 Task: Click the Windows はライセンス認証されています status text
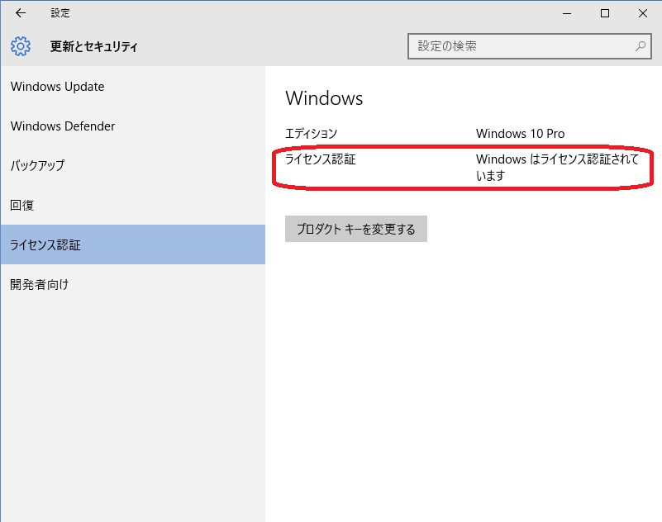coord(557,167)
